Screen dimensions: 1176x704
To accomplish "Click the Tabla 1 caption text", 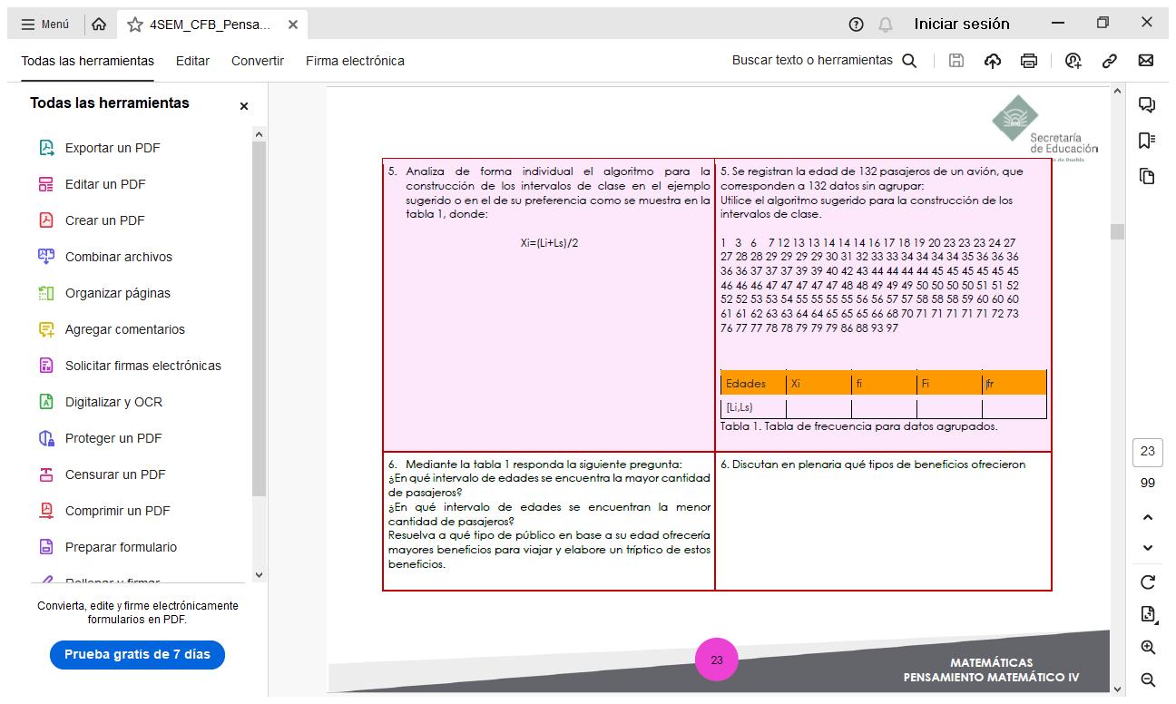I will tap(858, 426).
